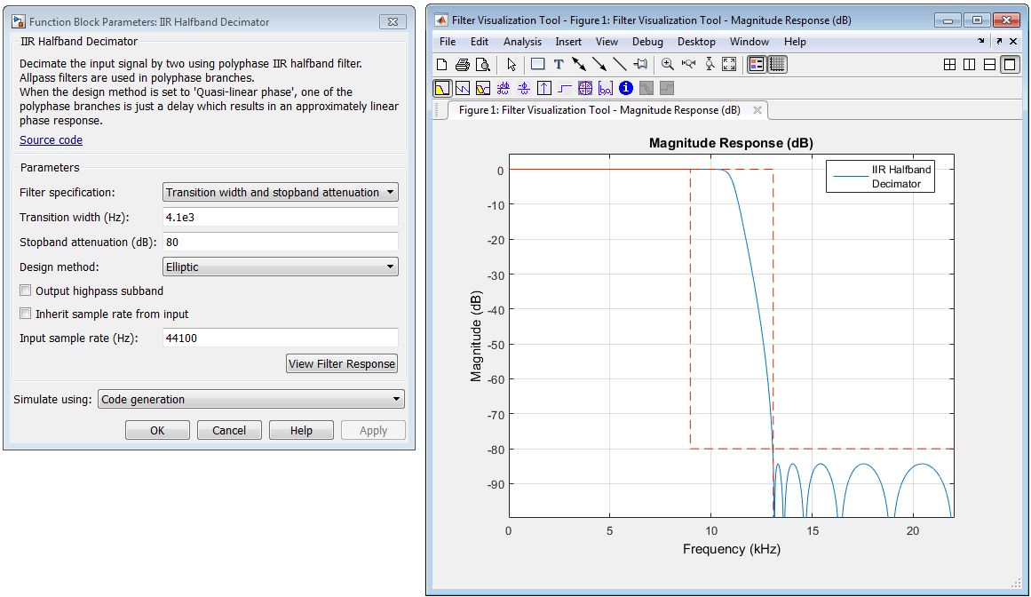Show Magnitude and Phase Responses
Image resolution: width=1031 pixels, height=597 pixels.
[483, 88]
